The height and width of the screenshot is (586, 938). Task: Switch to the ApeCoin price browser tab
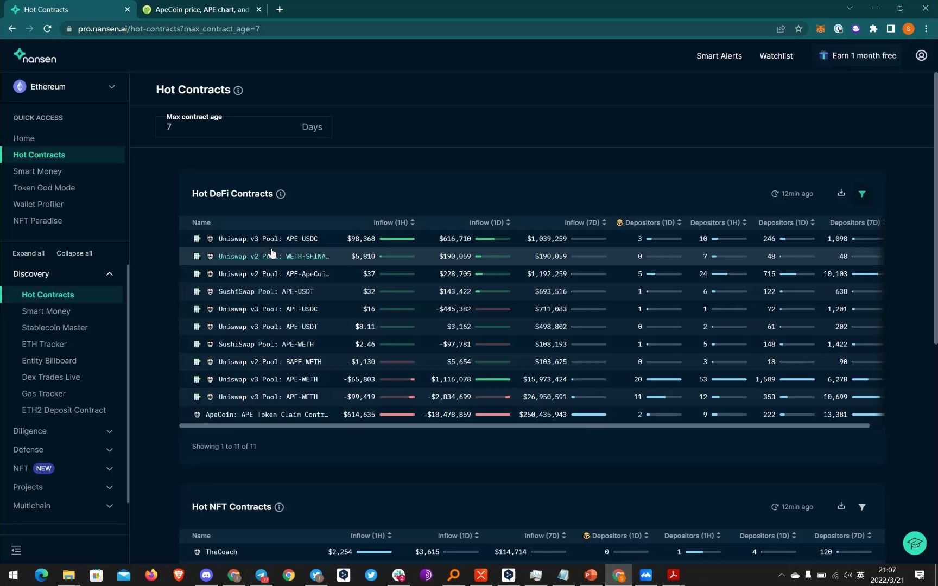[x=202, y=9]
